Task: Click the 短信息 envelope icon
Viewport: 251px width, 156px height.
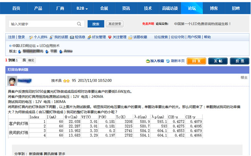Action: (71, 37)
